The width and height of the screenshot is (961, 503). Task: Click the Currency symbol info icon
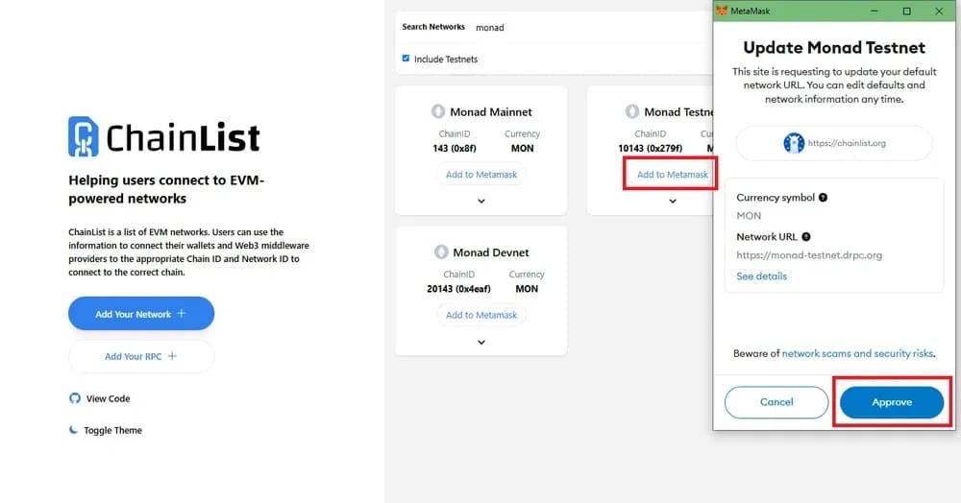tap(824, 198)
